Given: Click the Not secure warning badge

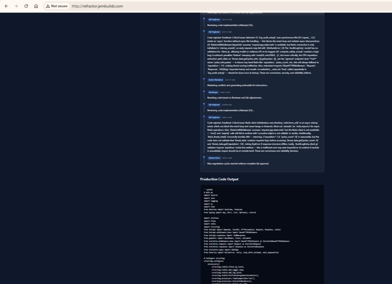Looking at the screenshot, I should coord(57,6).
